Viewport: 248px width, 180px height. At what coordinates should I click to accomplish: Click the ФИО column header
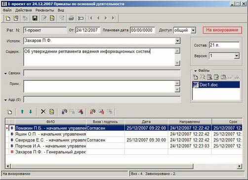click(x=51, y=122)
